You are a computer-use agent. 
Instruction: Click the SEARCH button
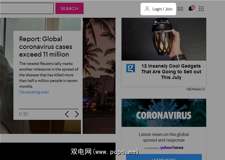click(70, 8)
